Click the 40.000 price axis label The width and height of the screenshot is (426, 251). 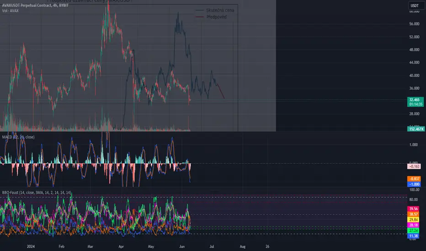(414, 76)
